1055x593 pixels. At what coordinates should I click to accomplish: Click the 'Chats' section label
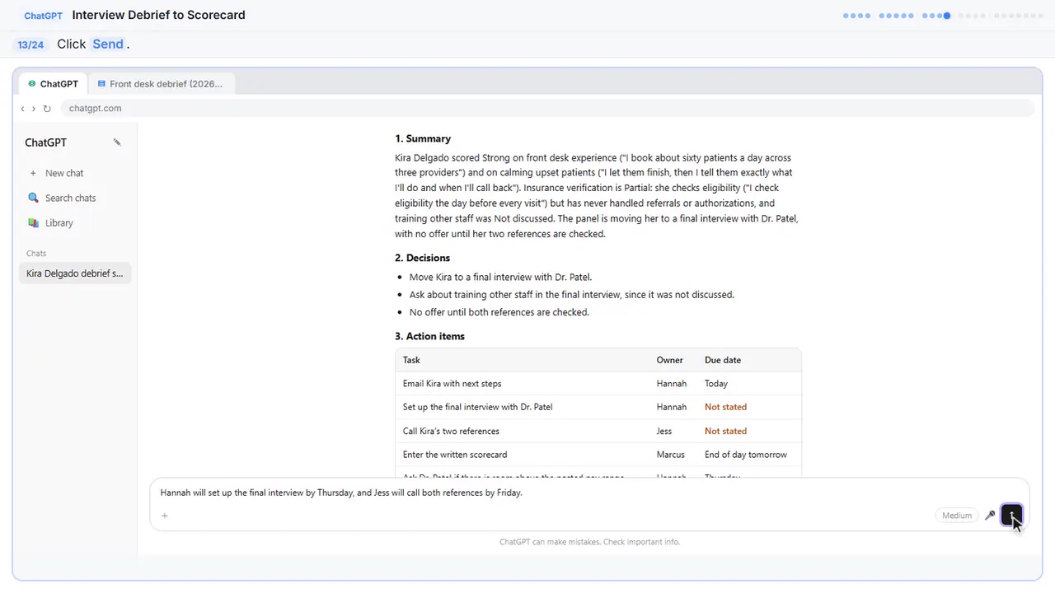pos(36,254)
